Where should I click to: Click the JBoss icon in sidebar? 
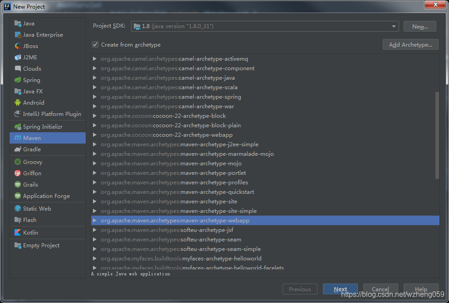tap(18, 46)
